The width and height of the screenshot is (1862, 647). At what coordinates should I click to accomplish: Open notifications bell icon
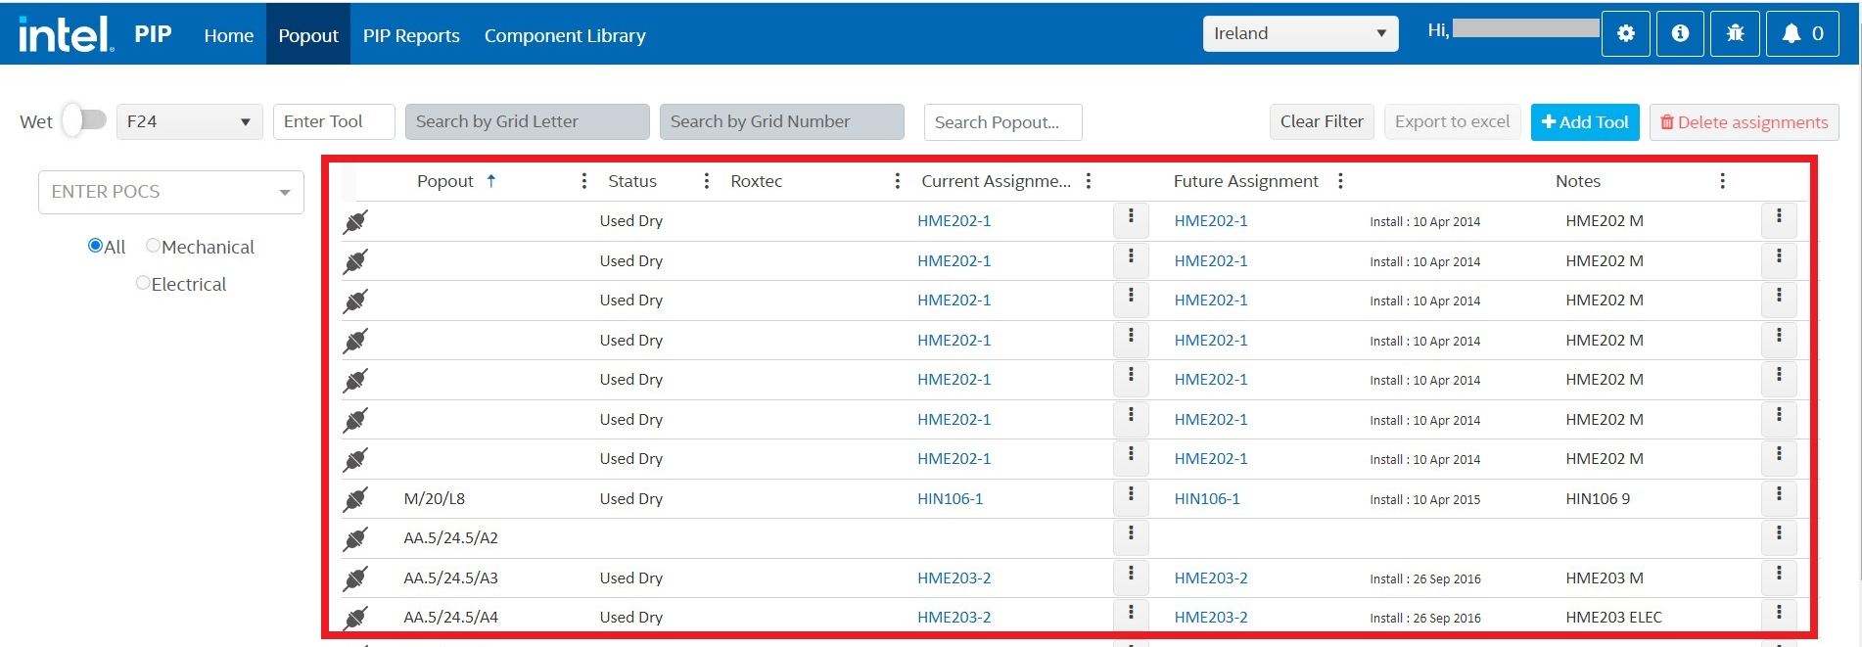(x=1801, y=34)
